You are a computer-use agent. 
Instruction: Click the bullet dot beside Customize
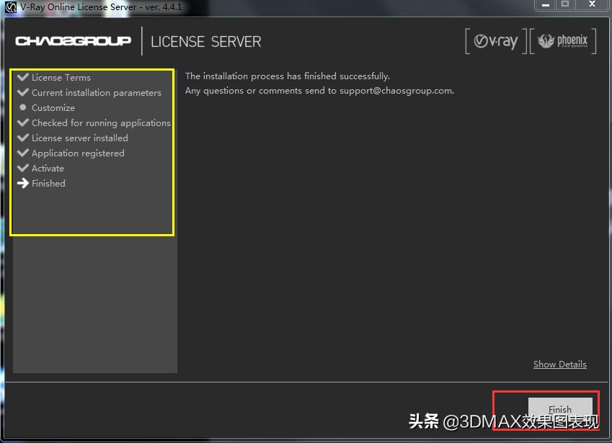click(x=22, y=107)
